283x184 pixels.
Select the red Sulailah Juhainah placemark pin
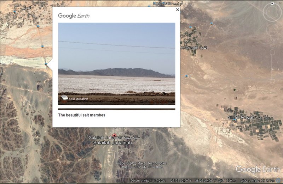click(114, 135)
